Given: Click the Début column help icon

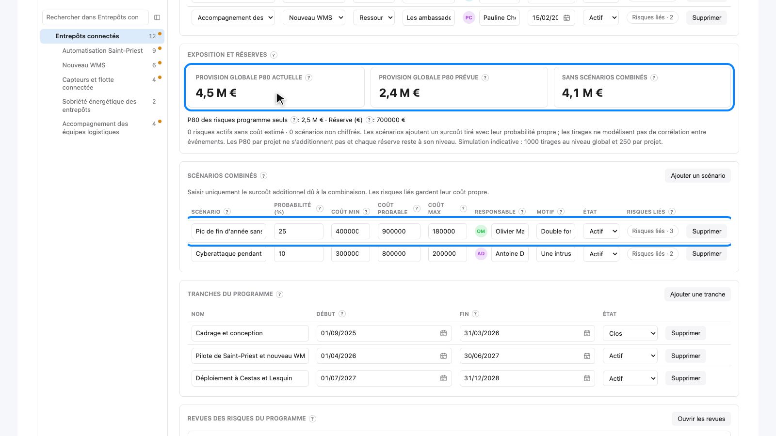Looking at the screenshot, I should click(342, 314).
